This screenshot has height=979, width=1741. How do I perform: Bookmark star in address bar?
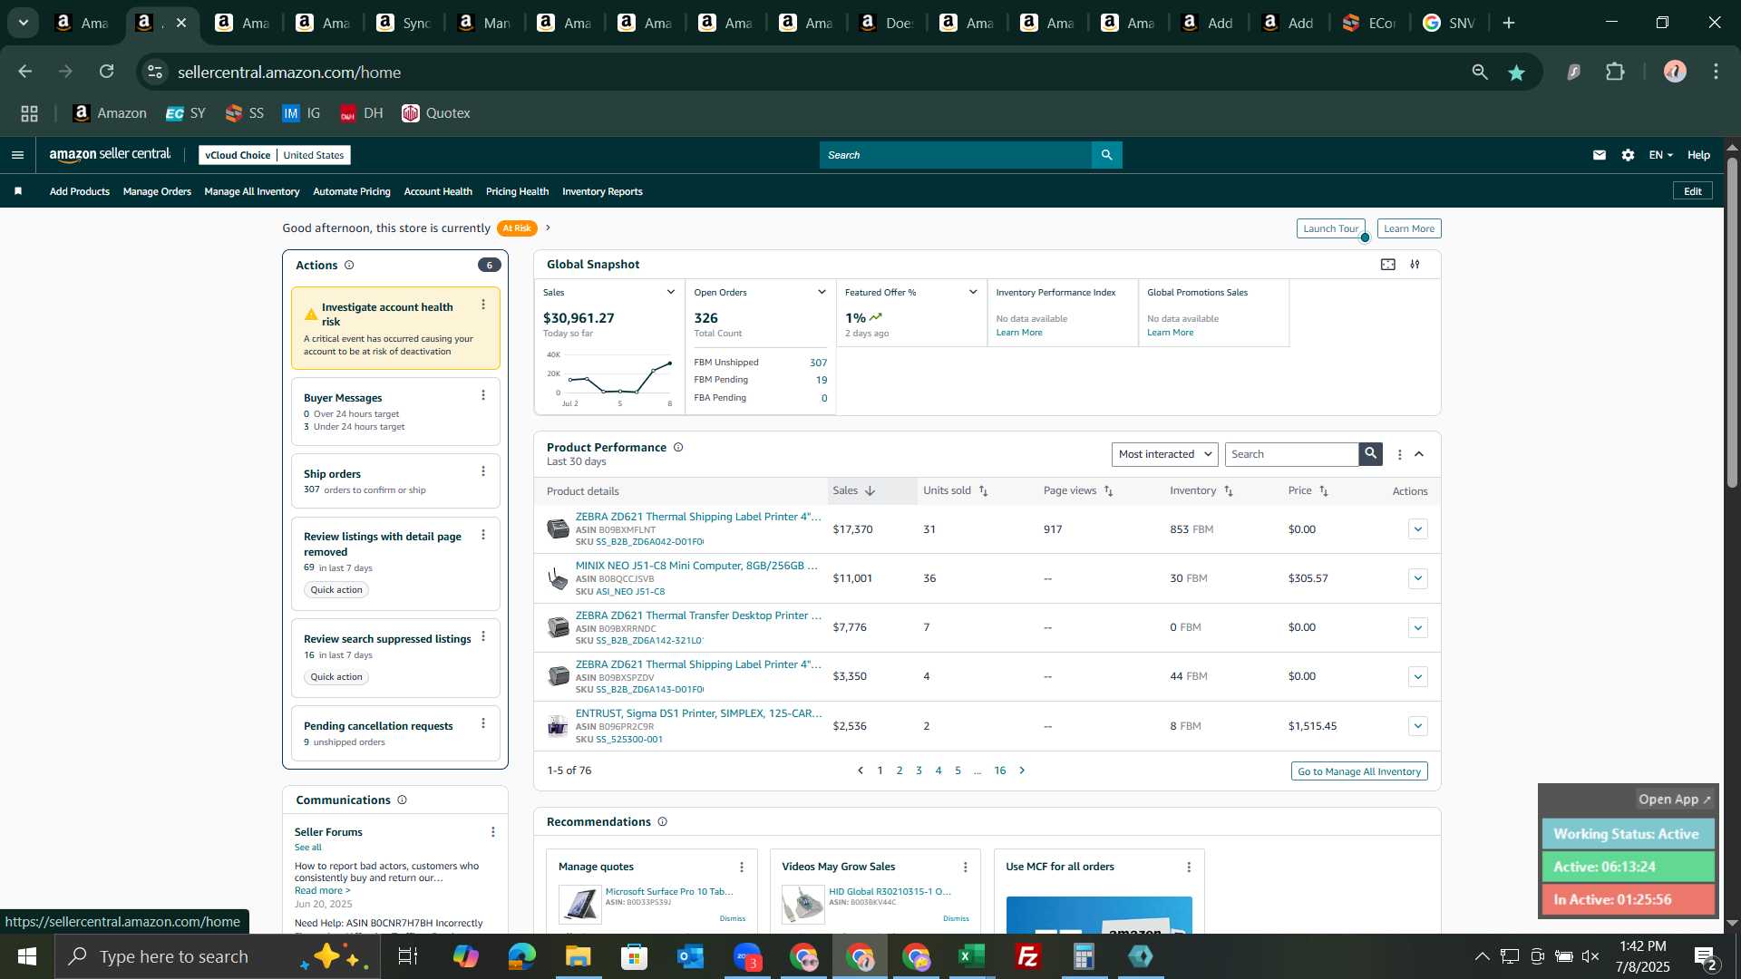[x=1516, y=73]
